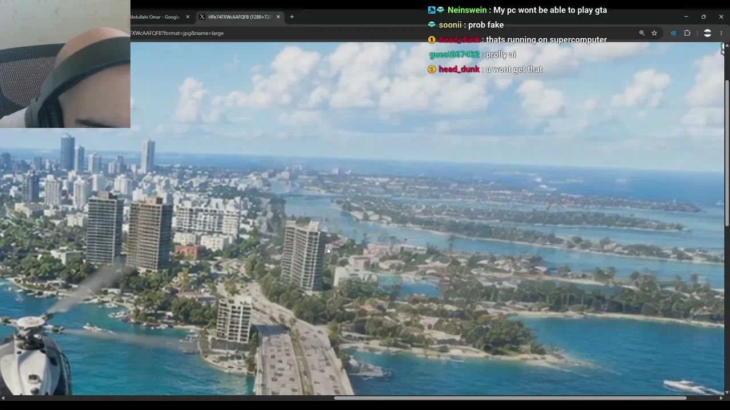Open the Chrome three-dot menu
This screenshot has width=730, height=410.
pyautogui.click(x=721, y=33)
